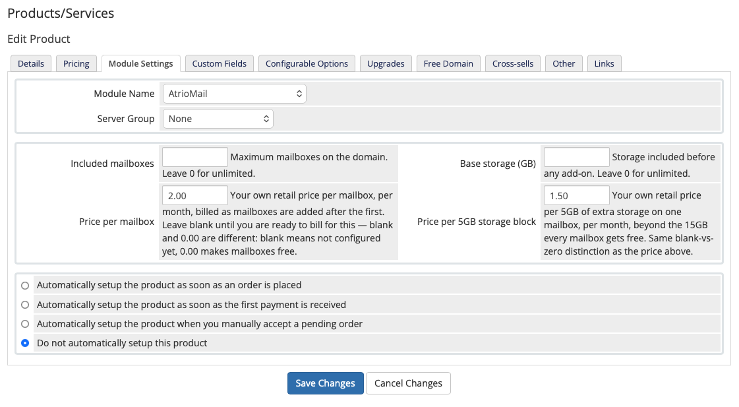
Task: View the Cross-sells tab
Action: (513, 64)
